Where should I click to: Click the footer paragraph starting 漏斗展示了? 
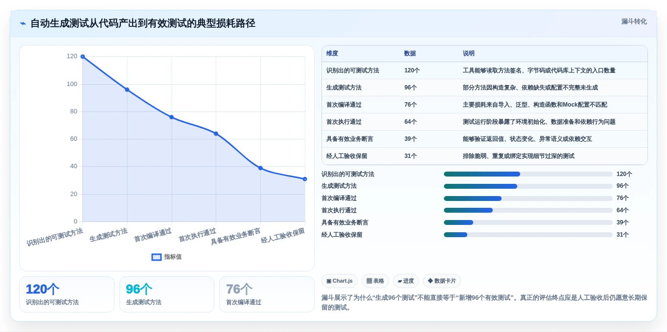(x=484, y=302)
